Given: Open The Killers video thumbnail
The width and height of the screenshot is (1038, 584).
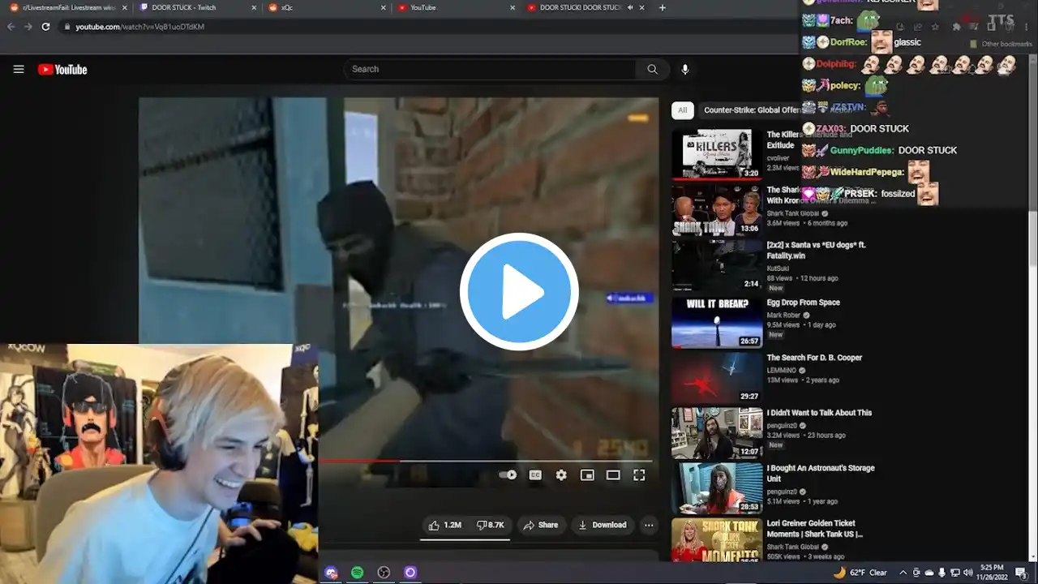Looking at the screenshot, I should click(717, 153).
